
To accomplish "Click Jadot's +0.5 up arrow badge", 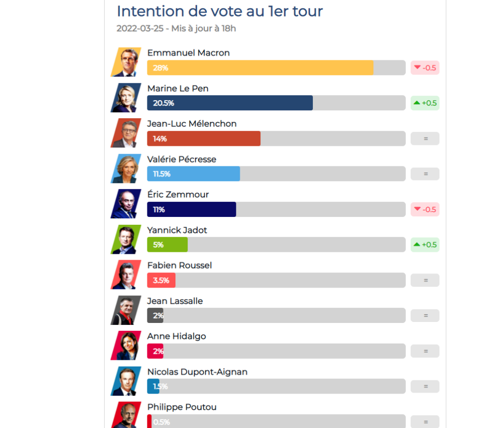I will [425, 244].
